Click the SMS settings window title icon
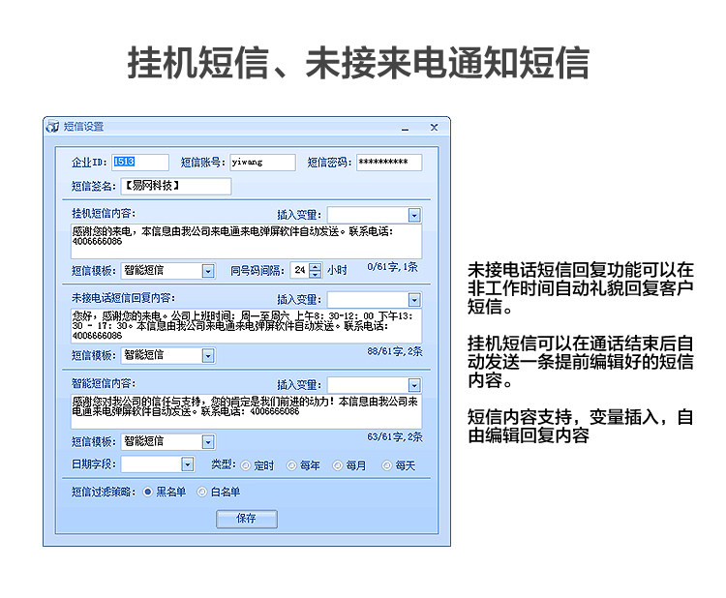Image resolution: width=726 pixels, height=598 pixels. pos(52,127)
